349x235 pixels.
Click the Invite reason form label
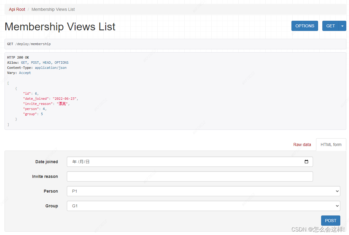point(45,176)
